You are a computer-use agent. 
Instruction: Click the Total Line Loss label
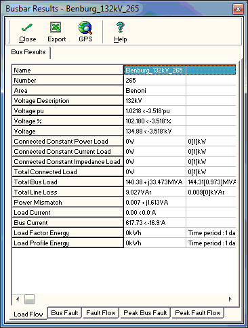click(36, 192)
